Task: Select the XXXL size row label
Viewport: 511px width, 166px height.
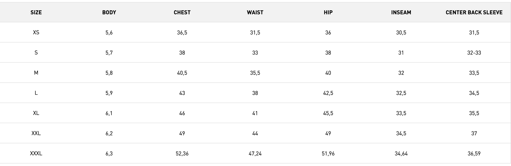Action: tap(36, 153)
